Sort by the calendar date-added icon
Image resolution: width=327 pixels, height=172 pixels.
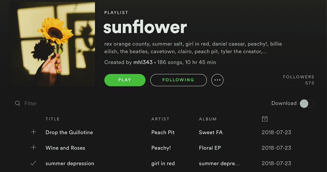point(264,119)
